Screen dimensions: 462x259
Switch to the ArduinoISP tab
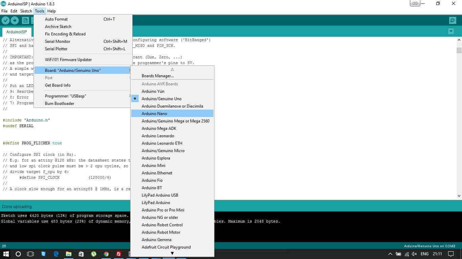[16, 32]
